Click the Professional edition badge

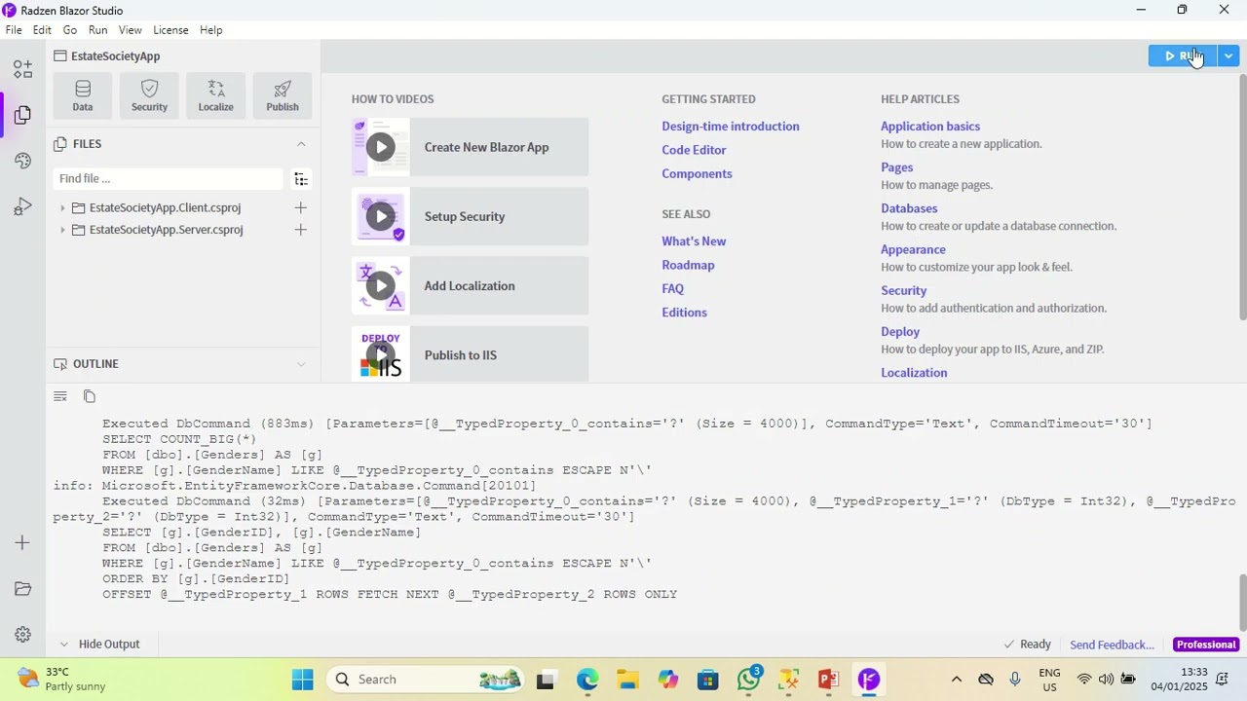point(1206,645)
